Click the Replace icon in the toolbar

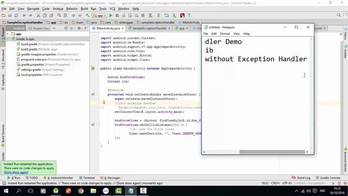coord(65,15)
